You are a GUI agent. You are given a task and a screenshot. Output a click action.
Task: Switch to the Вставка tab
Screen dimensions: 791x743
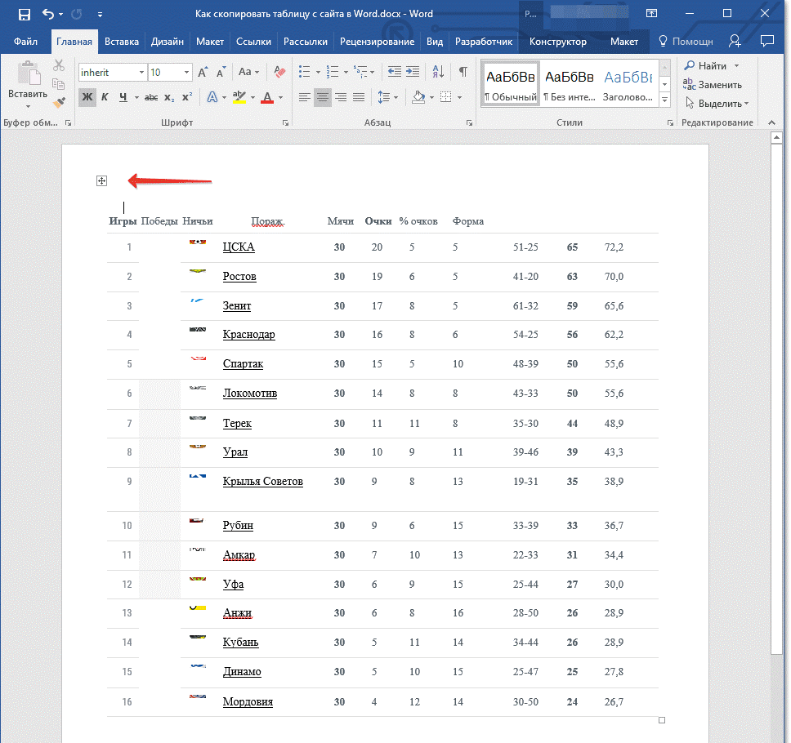point(122,42)
